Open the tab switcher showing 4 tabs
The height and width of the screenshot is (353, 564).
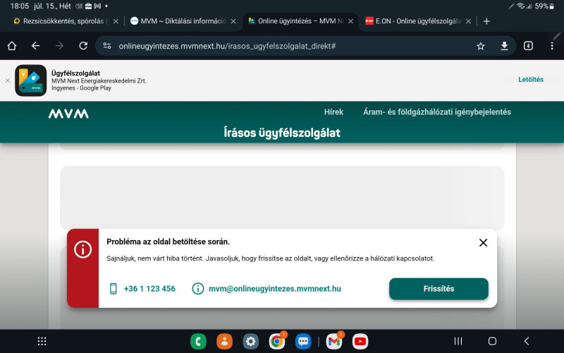528,46
